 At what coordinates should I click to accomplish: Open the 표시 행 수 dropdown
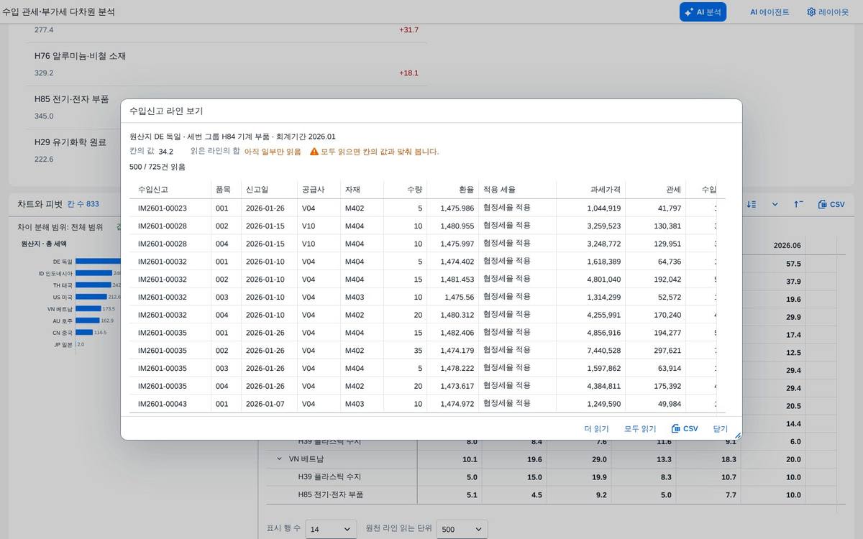coord(331,529)
